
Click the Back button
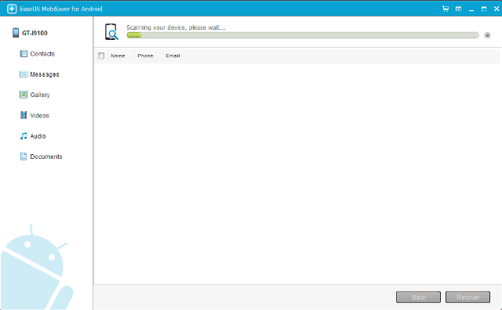point(418,297)
